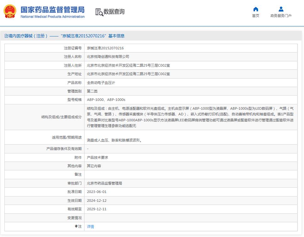
Task: Select the blue house symbol above 首页
Action: (x=255, y=9)
